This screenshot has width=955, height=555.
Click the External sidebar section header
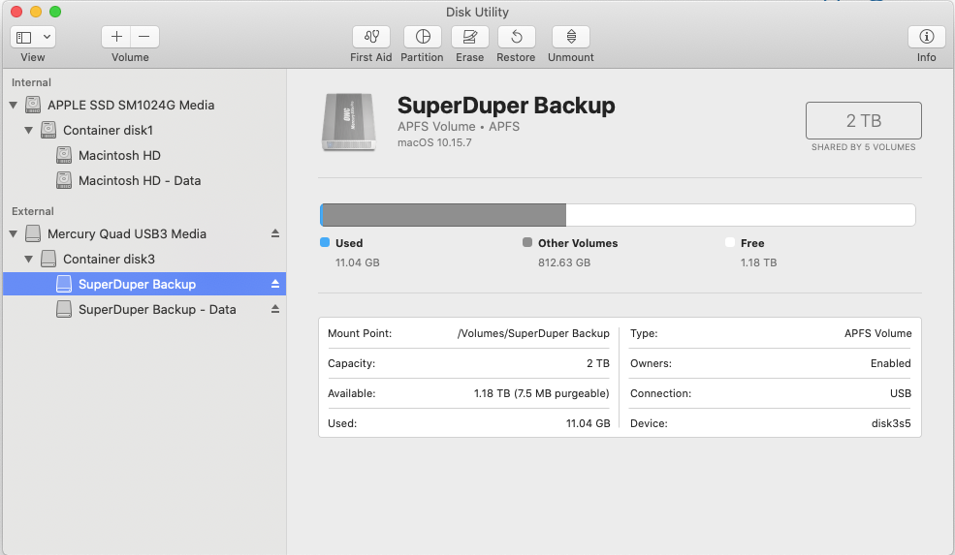(33, 212)
